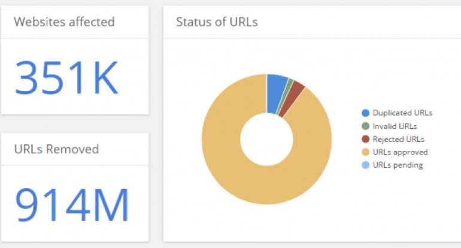
Task: Click the Websites affected card title
Action: coord(64,22)
